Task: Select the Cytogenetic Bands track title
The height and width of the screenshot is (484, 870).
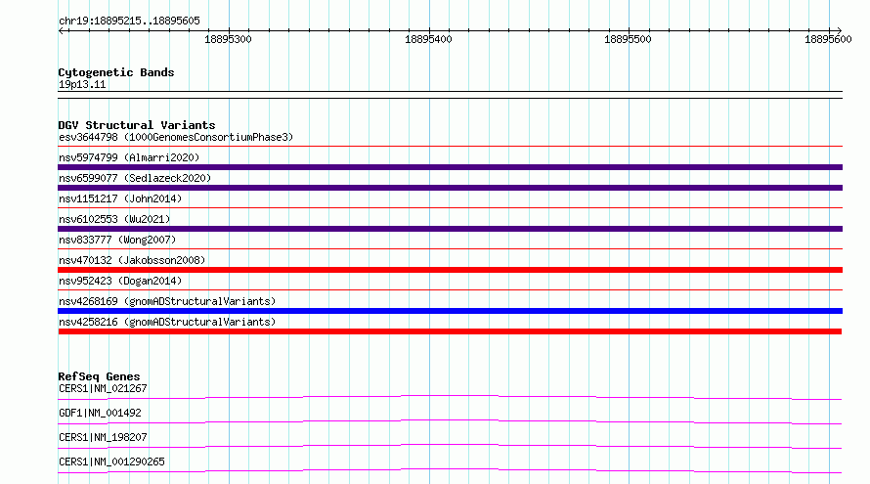Action: 116,72
